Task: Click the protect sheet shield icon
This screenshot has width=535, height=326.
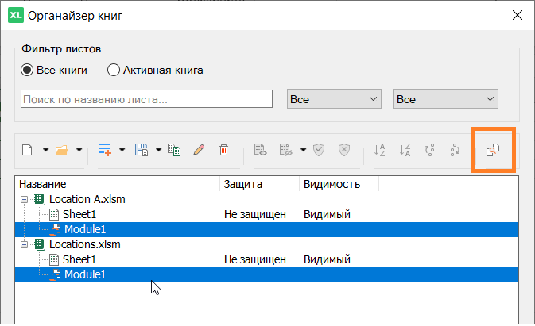Action: 319,150
